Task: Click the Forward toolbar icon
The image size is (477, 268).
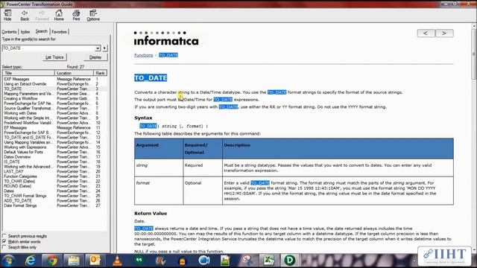Action: [x=42, y=15]
